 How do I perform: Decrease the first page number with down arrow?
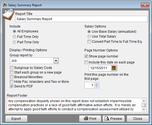[96, 86]
